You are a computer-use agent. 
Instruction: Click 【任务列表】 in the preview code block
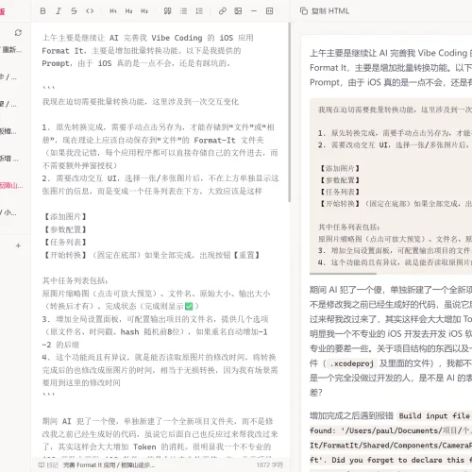point(340,192)
